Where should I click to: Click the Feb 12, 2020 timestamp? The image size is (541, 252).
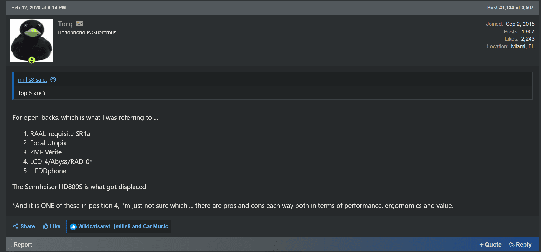(39, 8)
